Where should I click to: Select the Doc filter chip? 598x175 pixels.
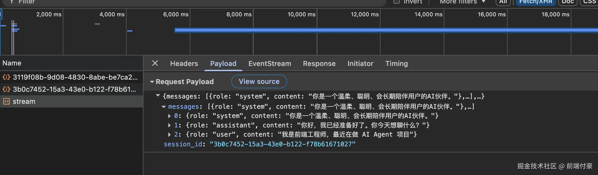pyautogui.click(x=568, y=2)
